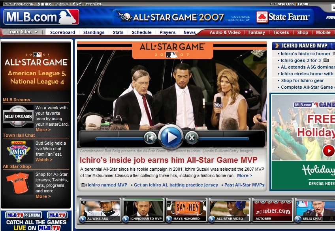This screenshot has height=231, width=335.
Task: Open the Scoreboard menu
Action: click(62, 32)
